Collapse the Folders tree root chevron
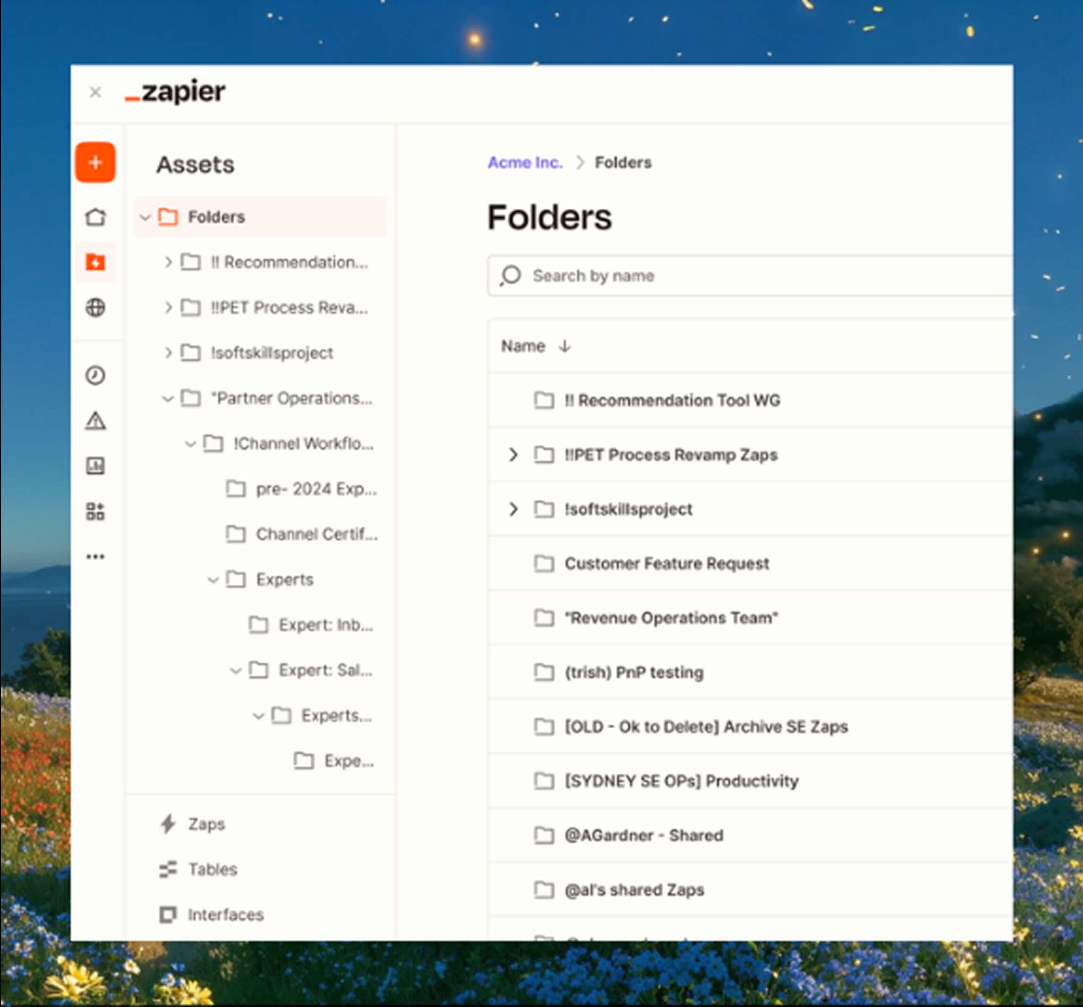 pyautogui.click(x=145, y=217)
